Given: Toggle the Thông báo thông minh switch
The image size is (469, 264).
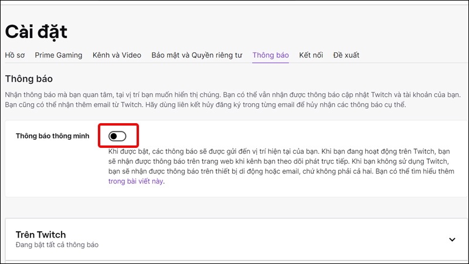Looking at the screenshot, I should (117, 136).
